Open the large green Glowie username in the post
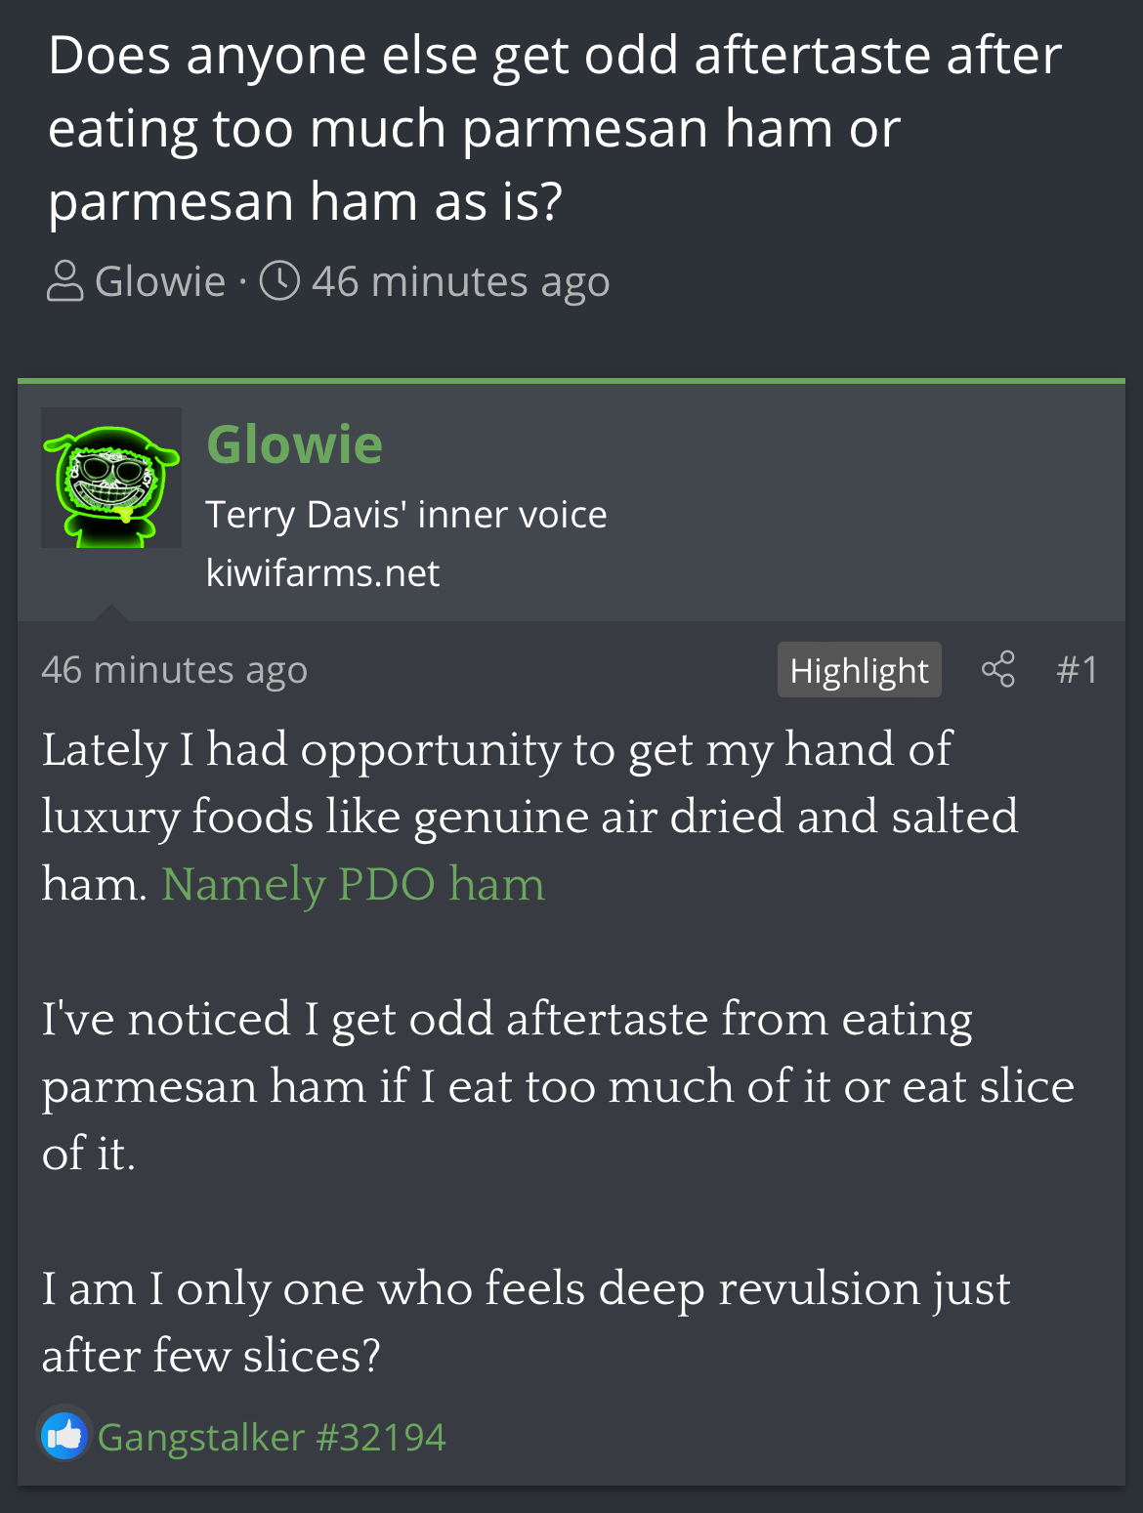This screenshot has width=1143, height=1513. tap(294, 444)
